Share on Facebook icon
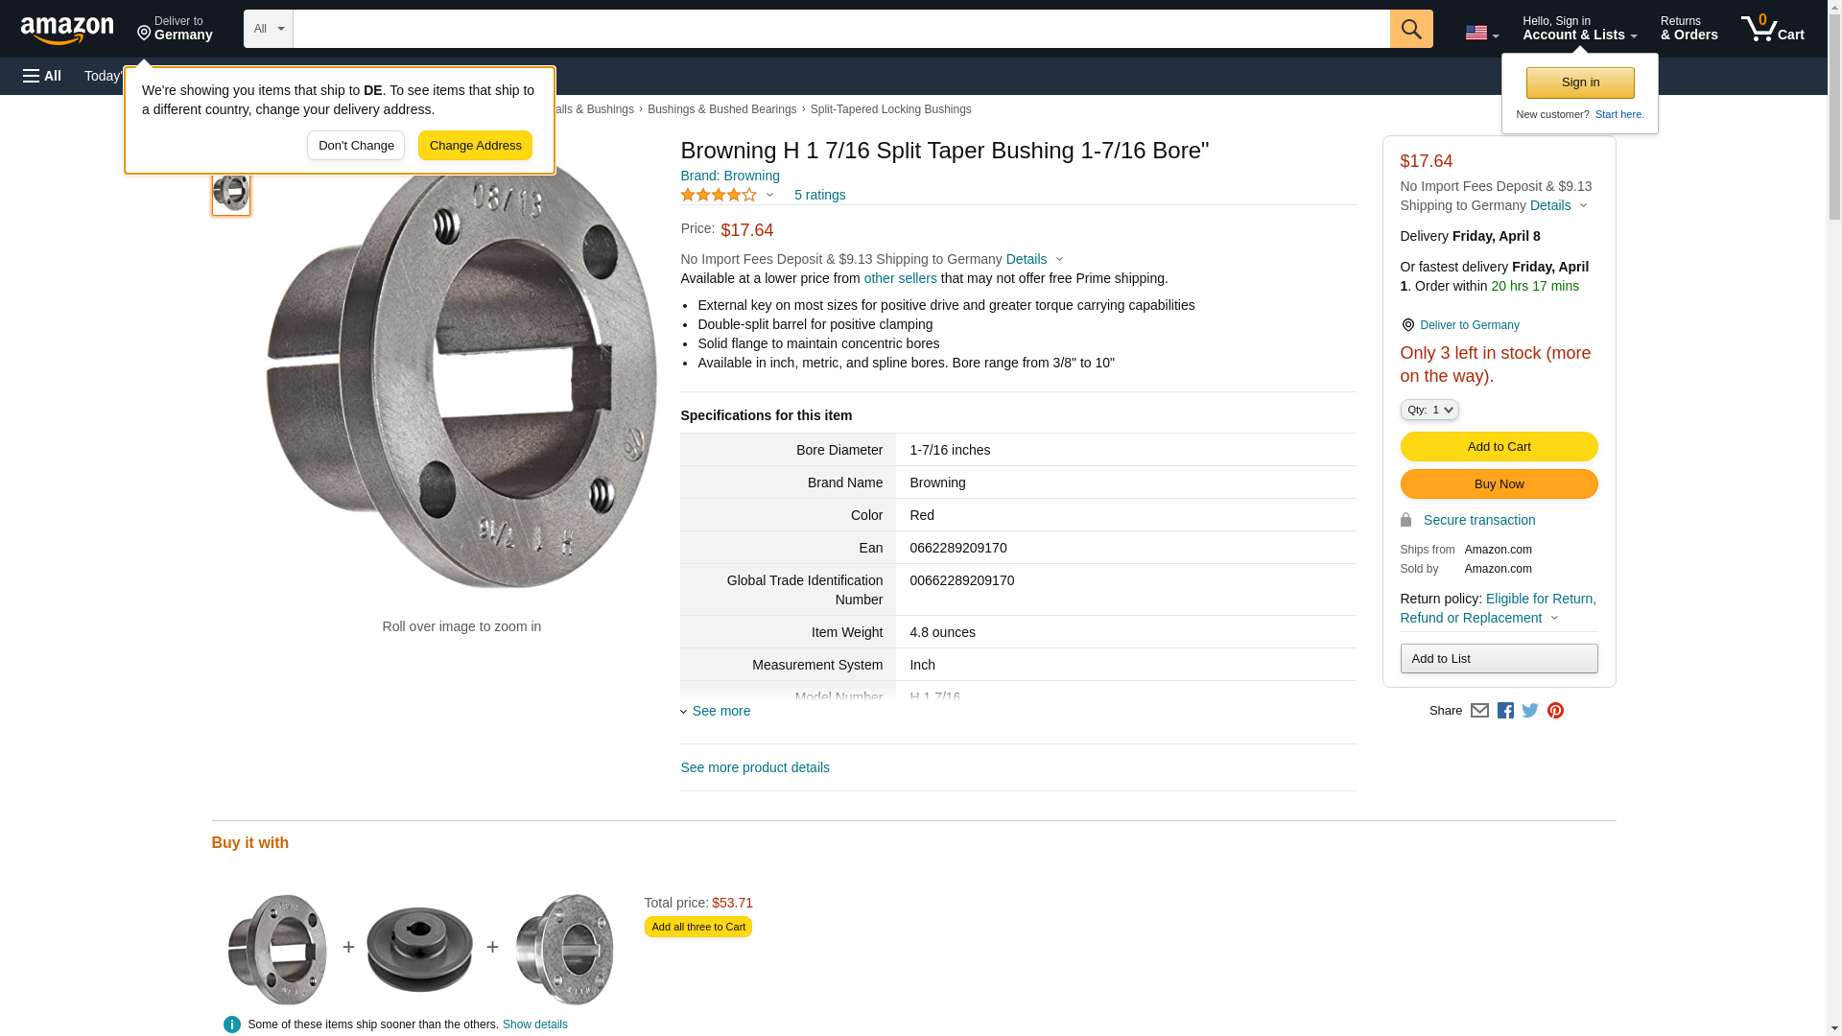Image resolution: width=1842 pixels, height=1036 pixels. [x=1505, y=711]
